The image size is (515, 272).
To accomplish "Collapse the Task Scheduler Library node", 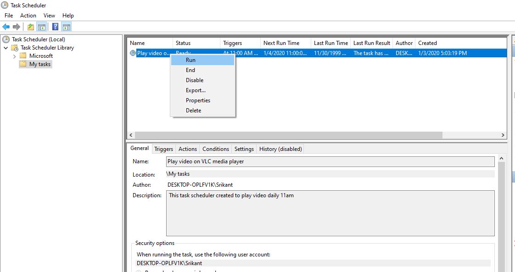I will coord(6,48).
